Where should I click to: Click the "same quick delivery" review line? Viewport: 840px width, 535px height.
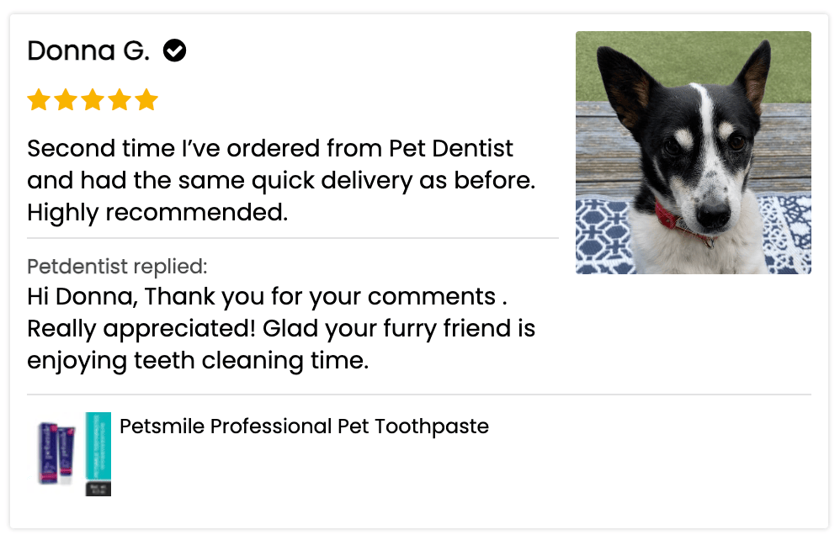tap(281, 181)
